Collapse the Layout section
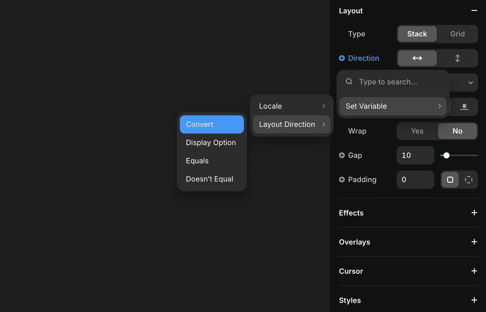 coord(474,11)
